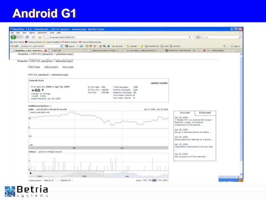Switch to the Wolfram|Alpha tab

tap(221, 51)
